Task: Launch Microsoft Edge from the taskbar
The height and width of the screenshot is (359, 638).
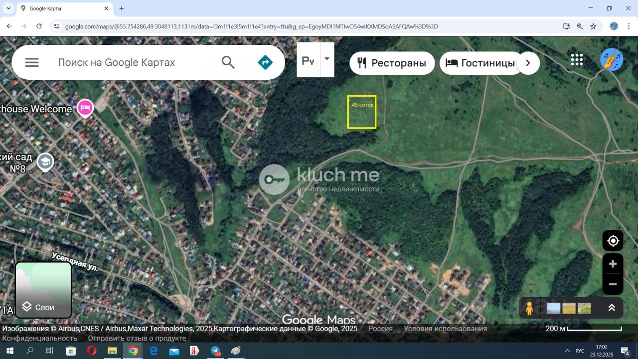Action: point(154,351)
